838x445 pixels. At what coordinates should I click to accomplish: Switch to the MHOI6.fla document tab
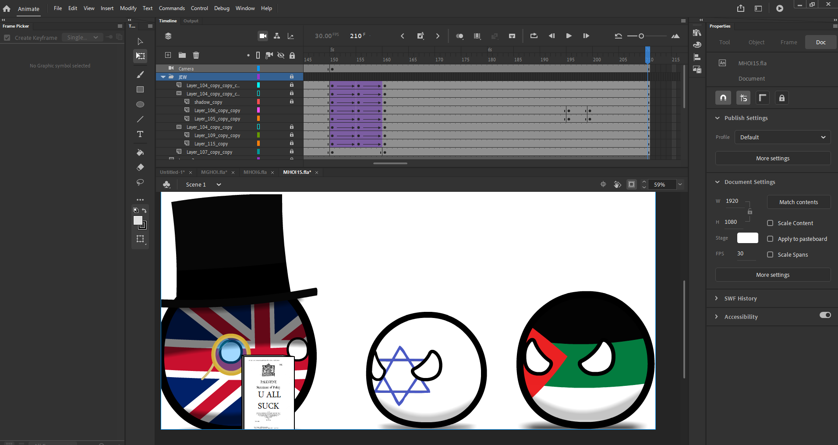pos(255,172)
